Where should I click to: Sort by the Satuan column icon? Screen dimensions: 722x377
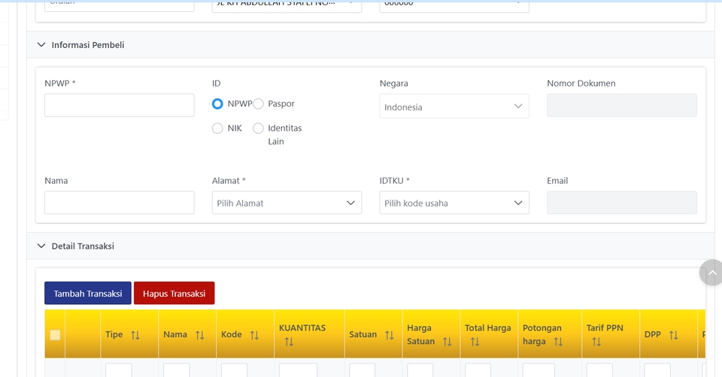coord(390,335)
